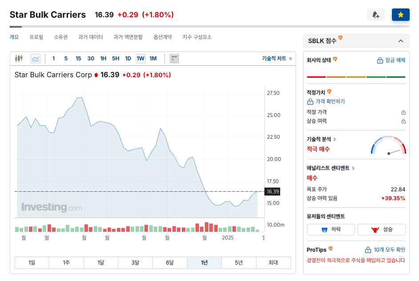
Task: Collapse the SBLK 점수 panel
Action: [x=401, y=41]
